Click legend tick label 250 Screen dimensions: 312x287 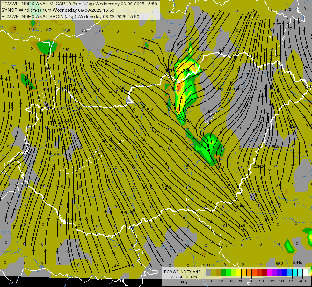(292, 281)
